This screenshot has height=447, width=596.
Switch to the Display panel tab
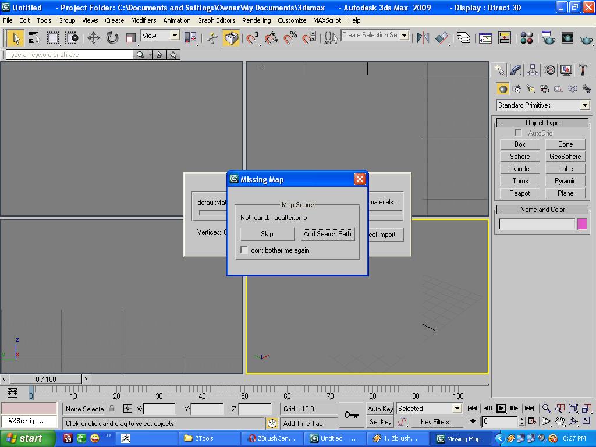(566, 70)
